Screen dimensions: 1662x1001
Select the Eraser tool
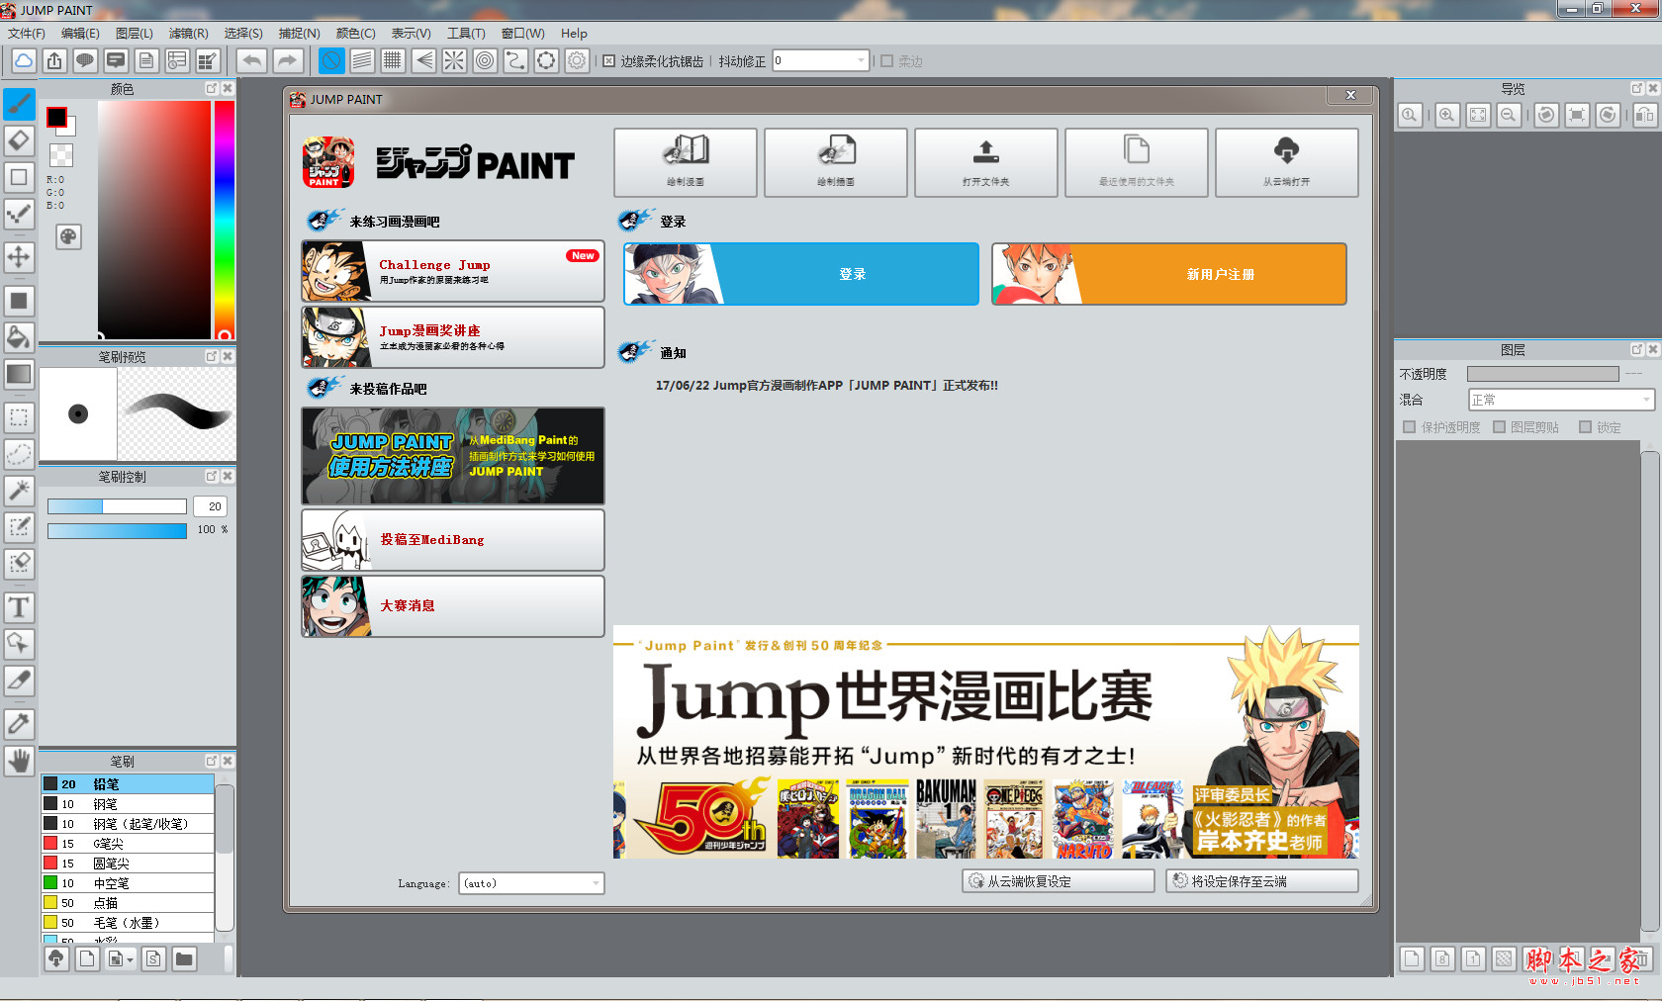(x=19, y=140)
